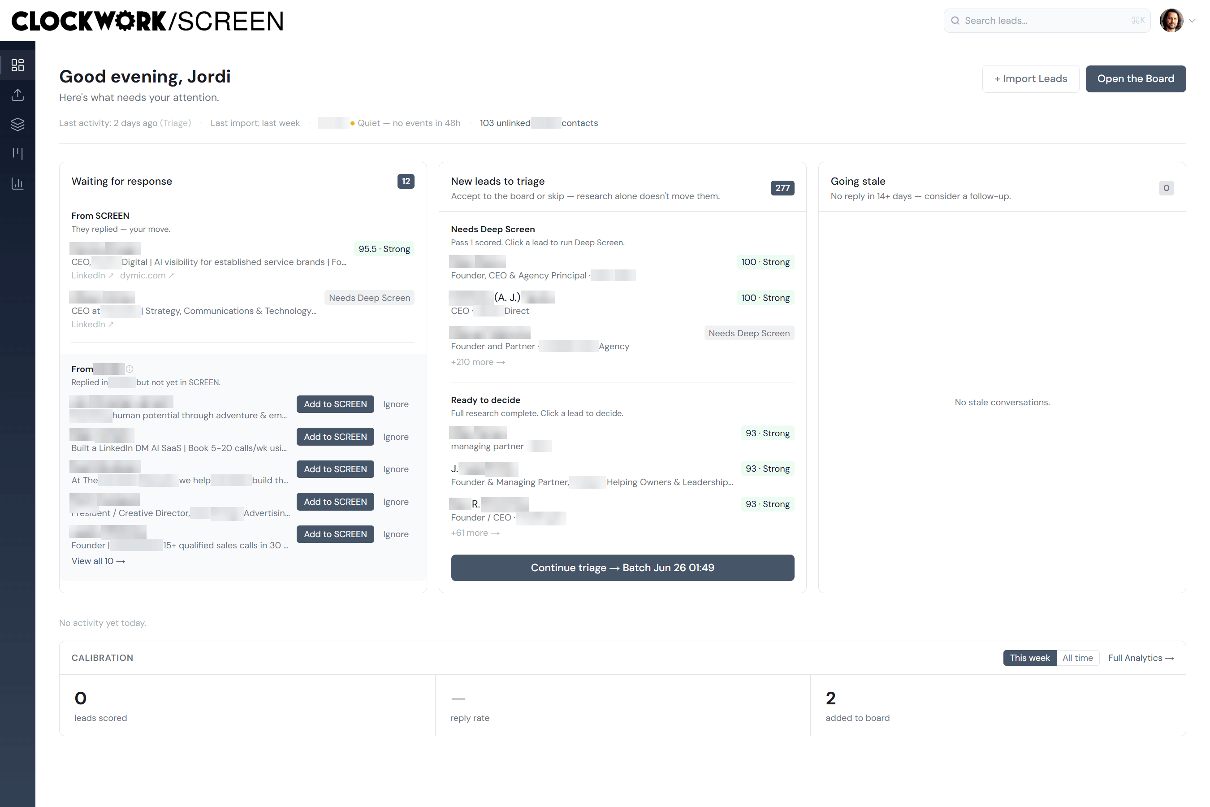
Task: Click View all 10 link
Action: [x=98, y=561]
